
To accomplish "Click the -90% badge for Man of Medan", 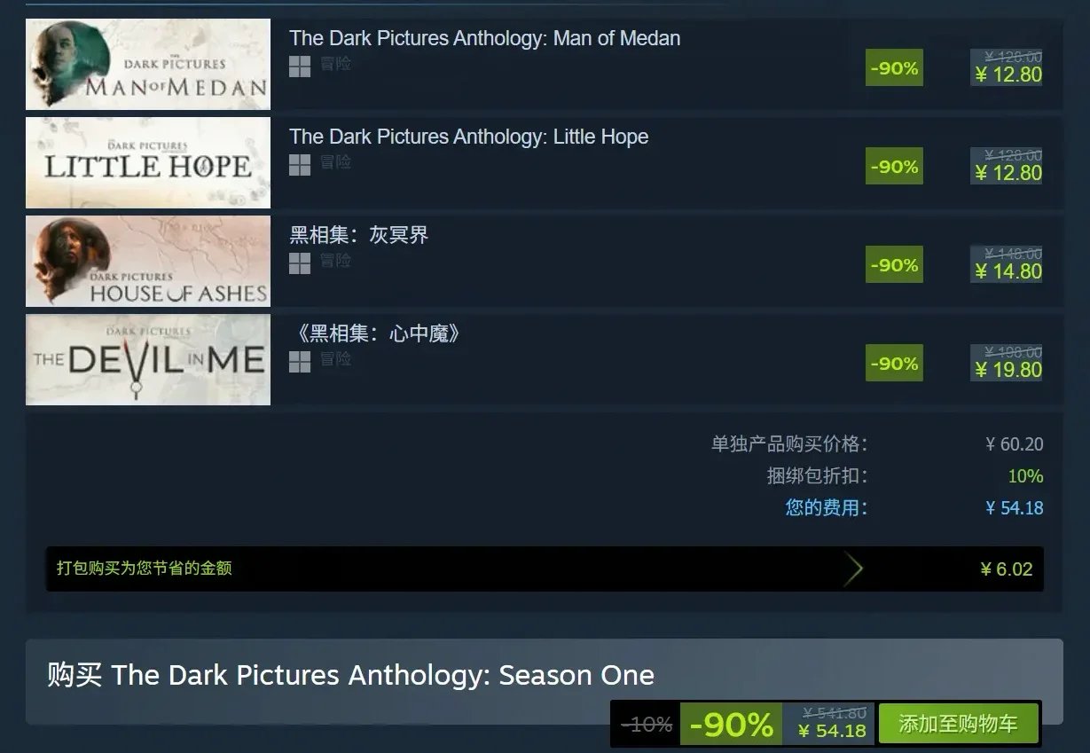I will (x=894, y=68).
